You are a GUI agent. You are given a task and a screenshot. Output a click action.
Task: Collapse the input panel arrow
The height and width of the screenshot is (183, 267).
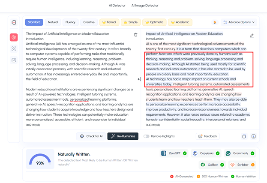139,79
